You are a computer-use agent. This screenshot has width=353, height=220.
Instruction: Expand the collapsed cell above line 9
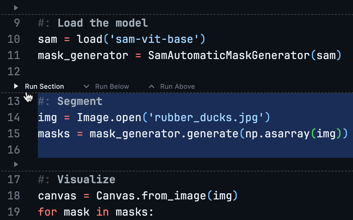[x=16, y=7]
